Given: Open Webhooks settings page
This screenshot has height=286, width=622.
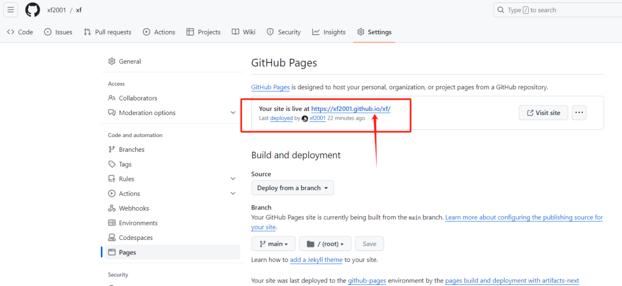Looking at the screenshot, I should [173, 208].
